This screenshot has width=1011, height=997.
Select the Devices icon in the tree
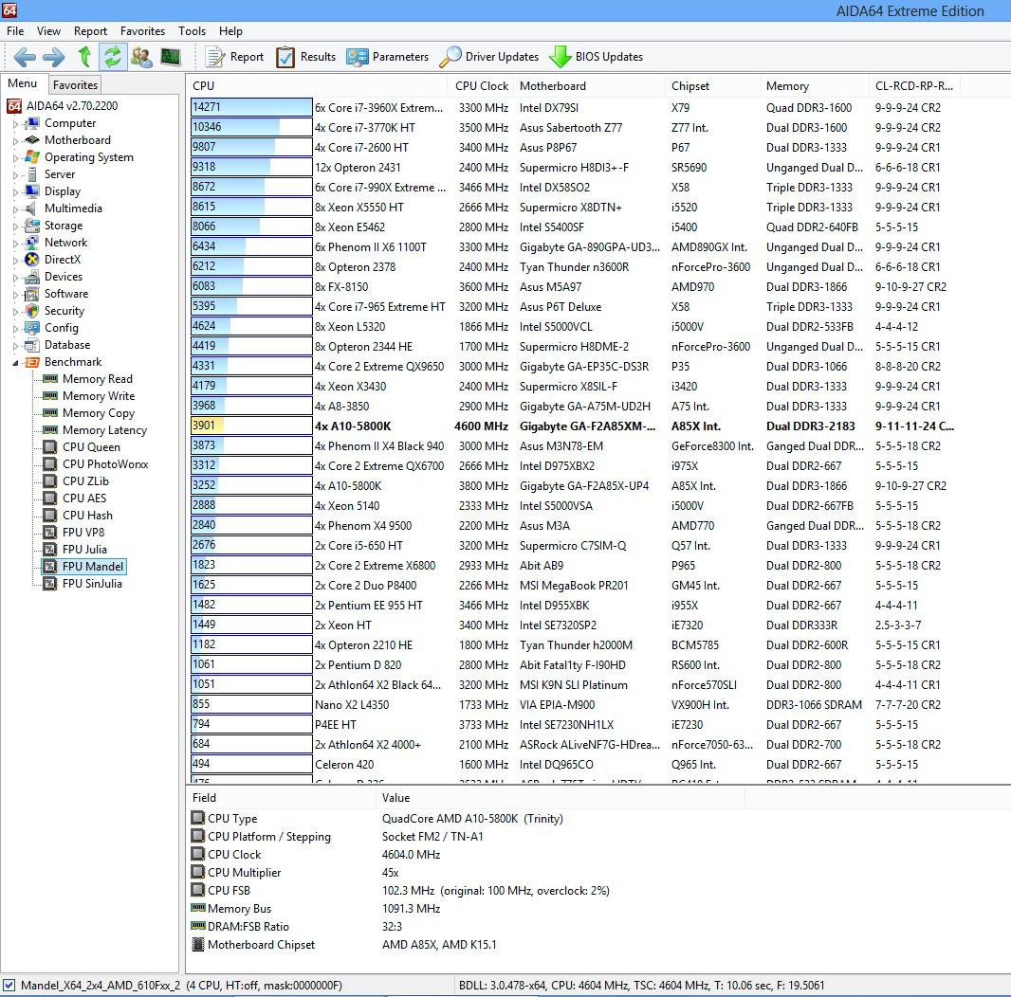[31, 277]
